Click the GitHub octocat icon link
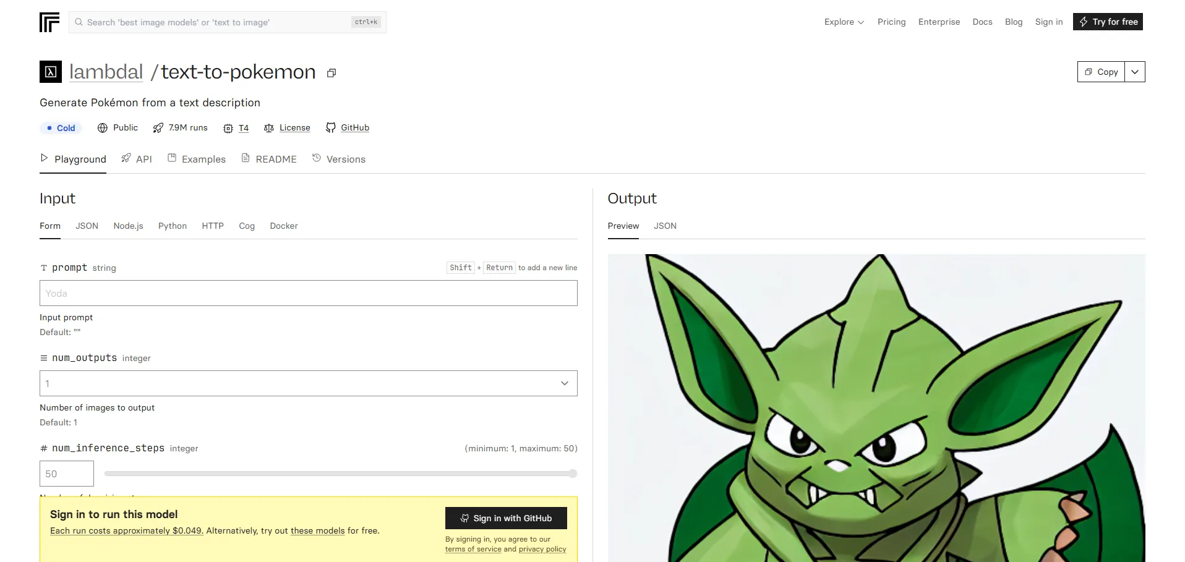Viewport: 1185px width, 562px height. click(x=331, y=128)
